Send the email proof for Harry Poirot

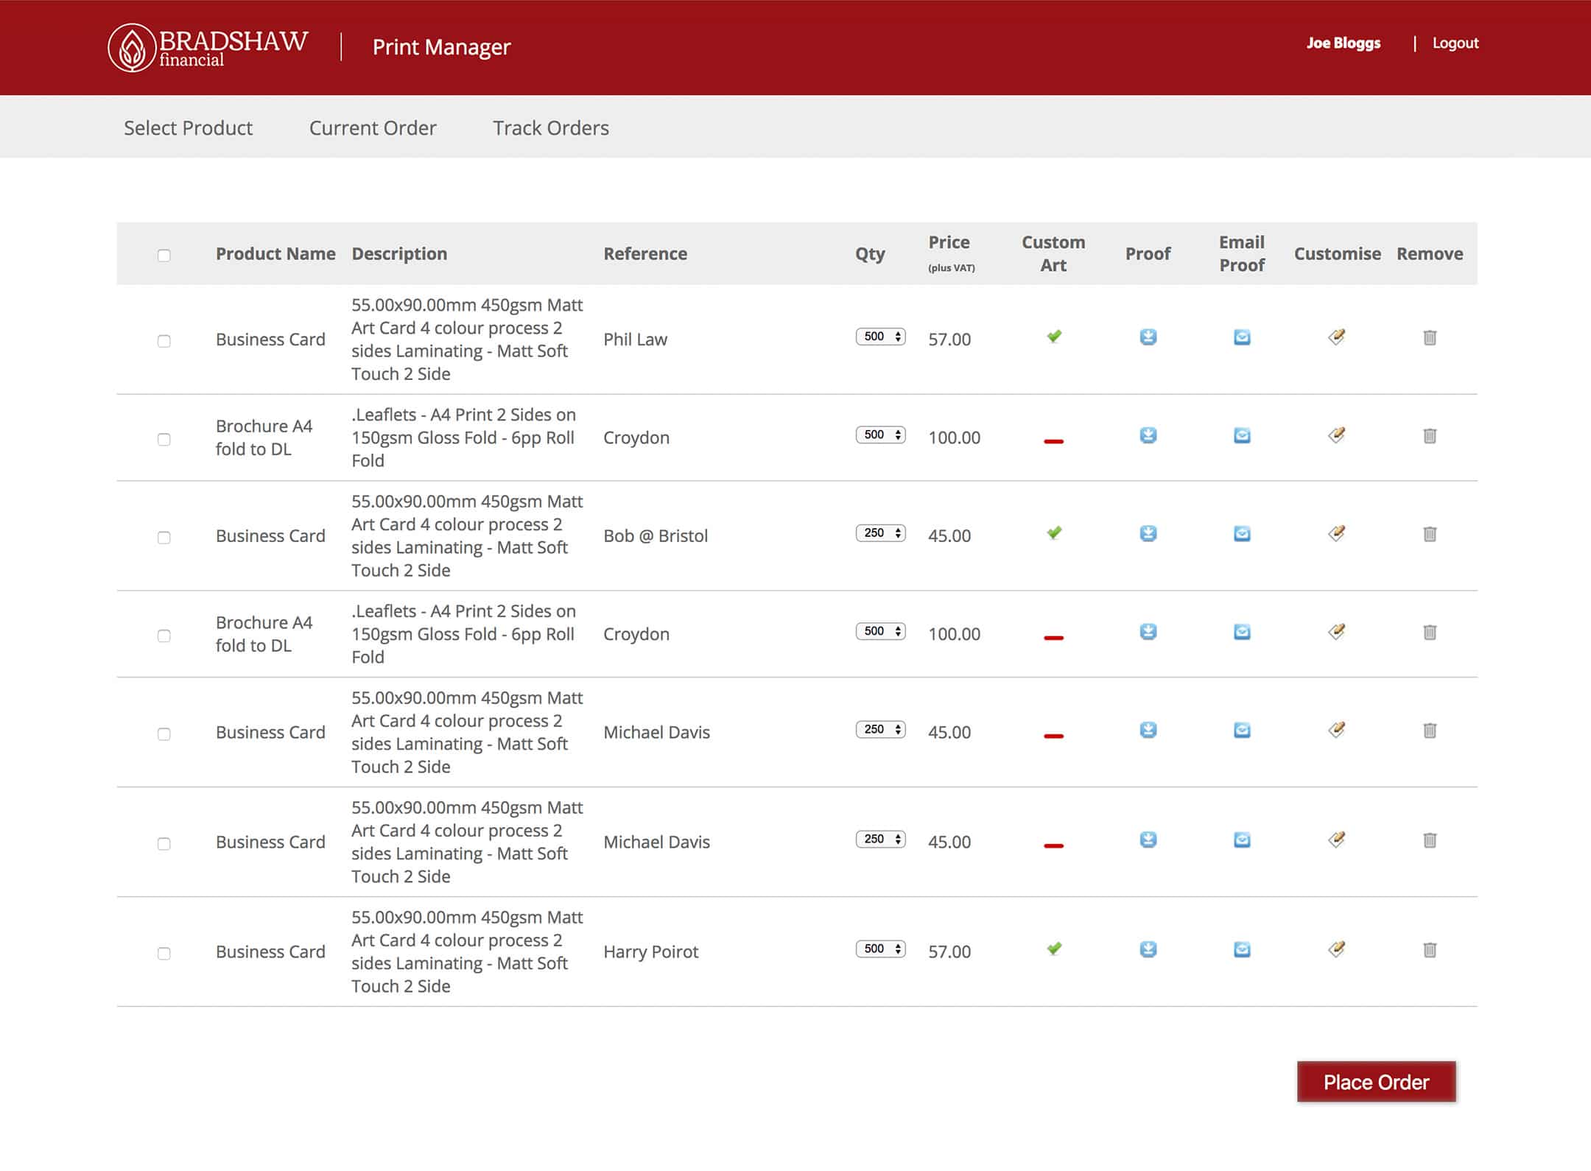point(1242,949)
